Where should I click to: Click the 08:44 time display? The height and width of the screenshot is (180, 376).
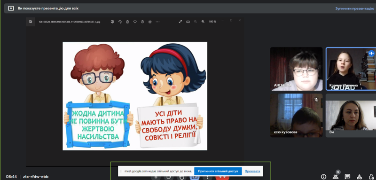[x=11, y=177]
